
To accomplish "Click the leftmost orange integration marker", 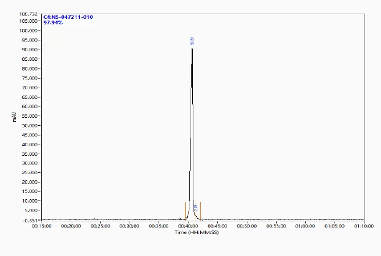I will pyautogui.click(x=185, y=210).
